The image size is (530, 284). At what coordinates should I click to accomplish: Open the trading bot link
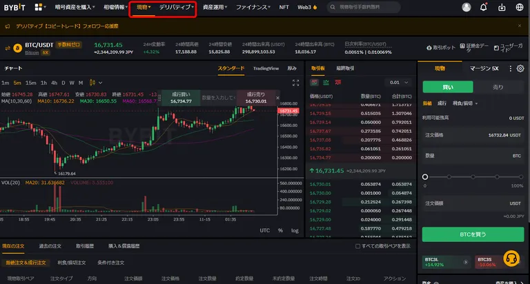tap(441, 48)
